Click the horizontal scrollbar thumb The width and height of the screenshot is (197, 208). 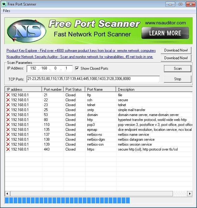pyautogui.click(x=92, y=194)
